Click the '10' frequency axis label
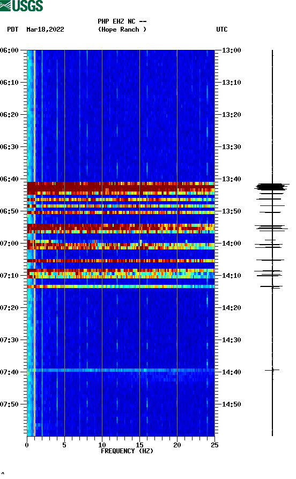Screen dimensions: 296x479 click(102, 445)
